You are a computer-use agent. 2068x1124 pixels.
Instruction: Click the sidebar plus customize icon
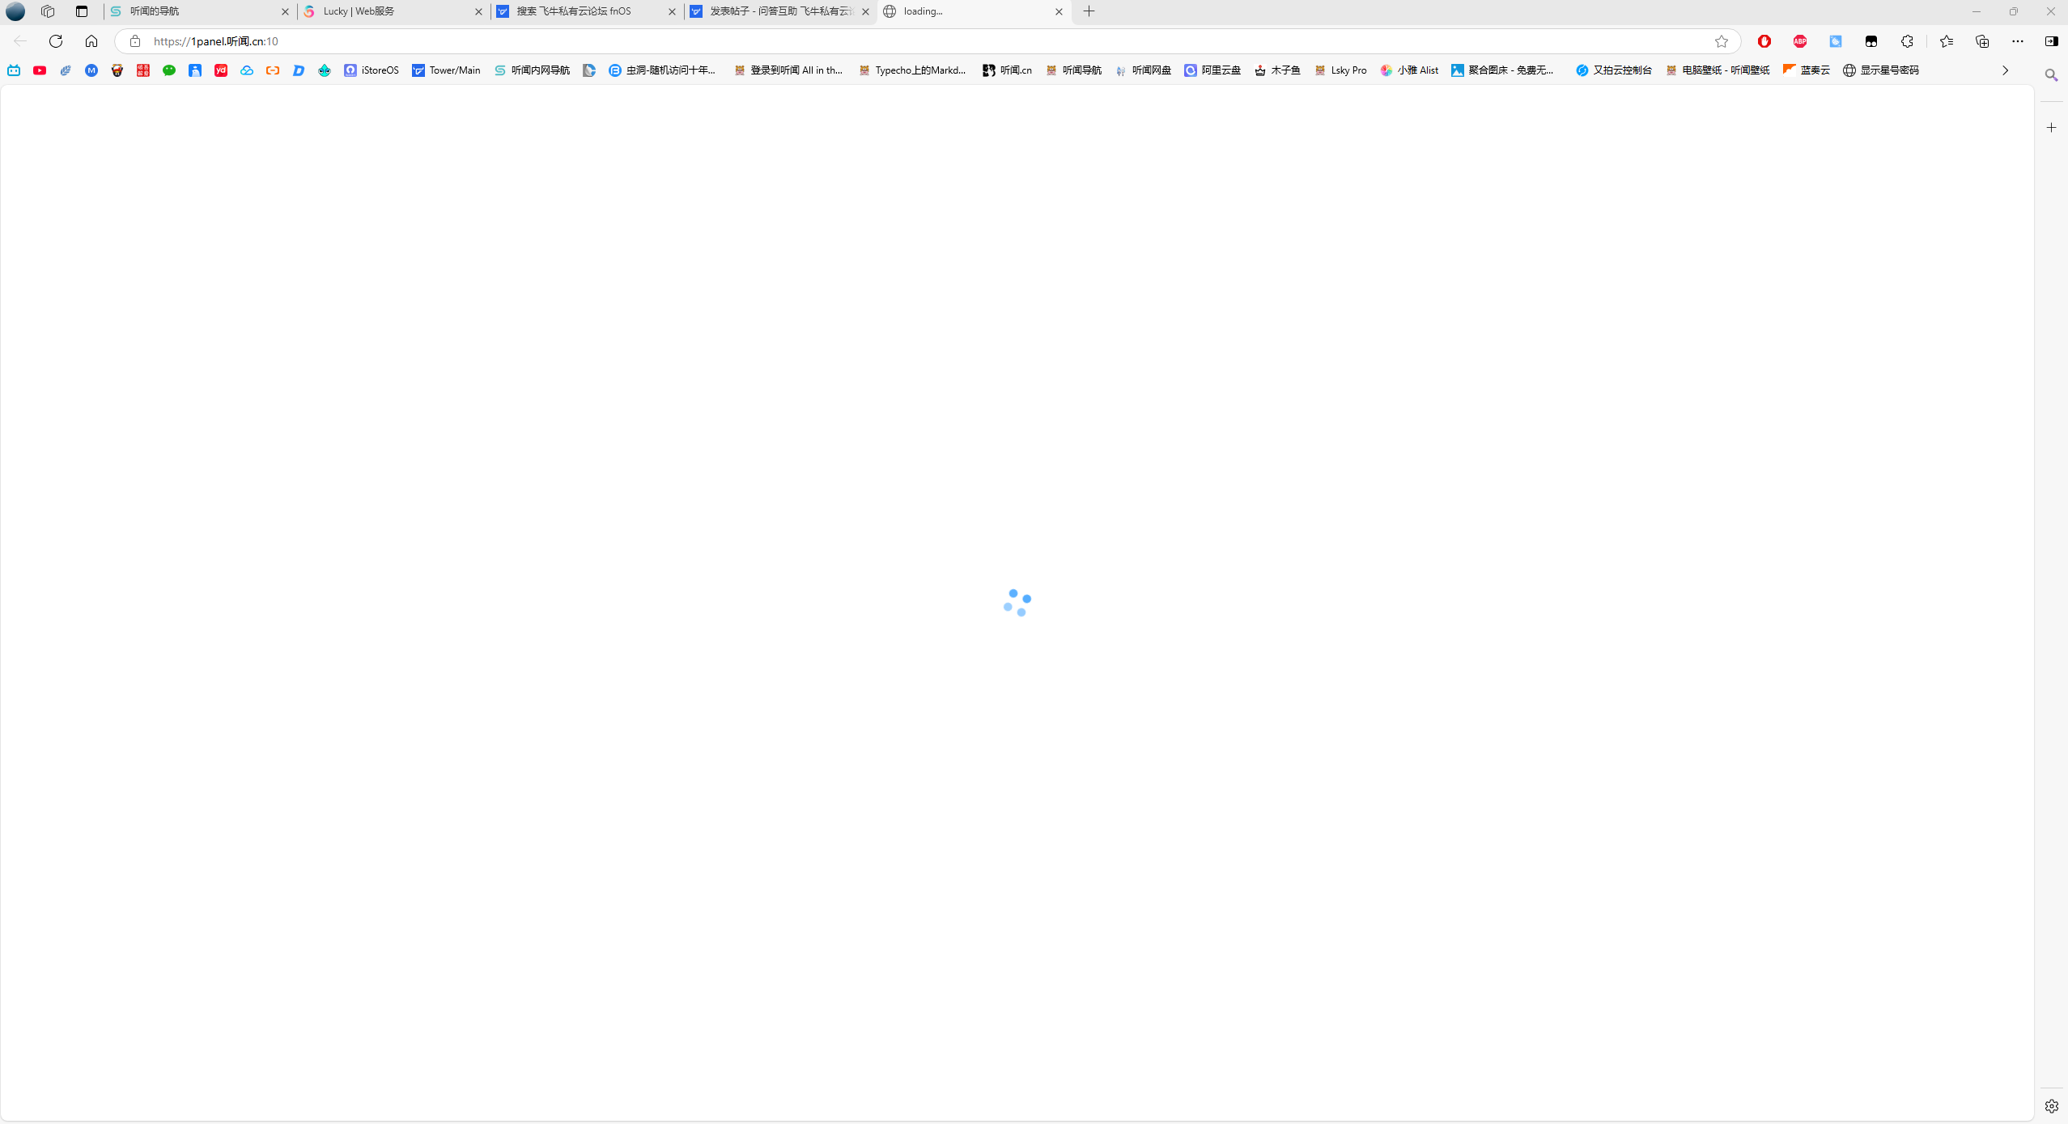pos(2052,128)
